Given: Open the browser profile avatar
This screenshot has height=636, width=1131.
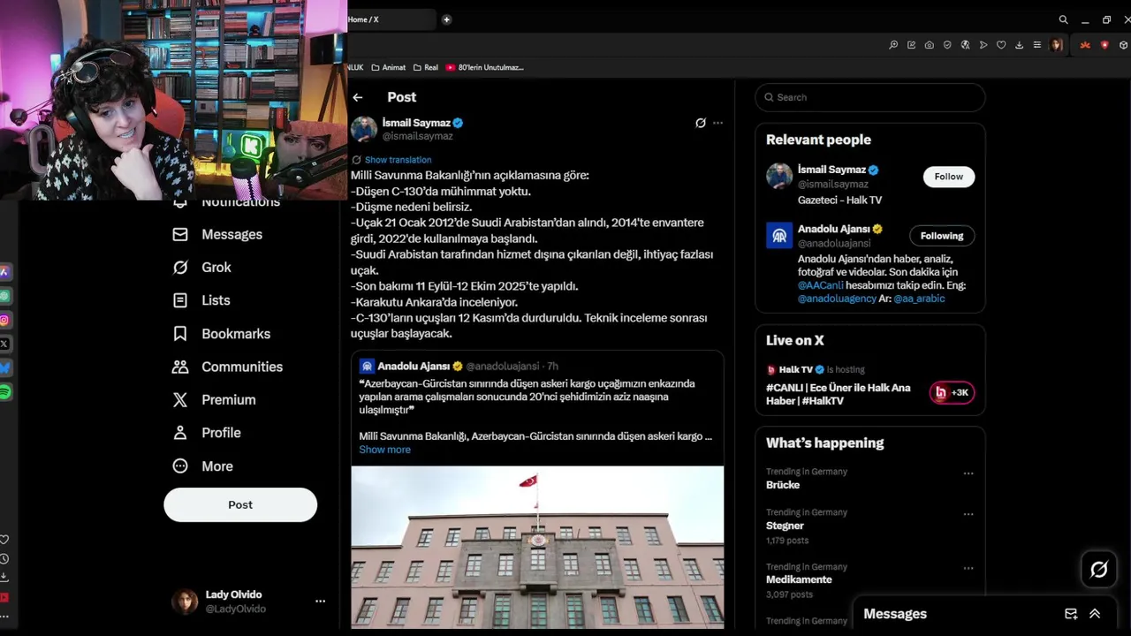Looking at the screenshot, I should [1056, 45].
